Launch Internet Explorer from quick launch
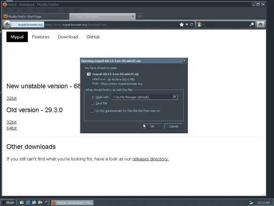Screen dimensions: 274x206 28,203
